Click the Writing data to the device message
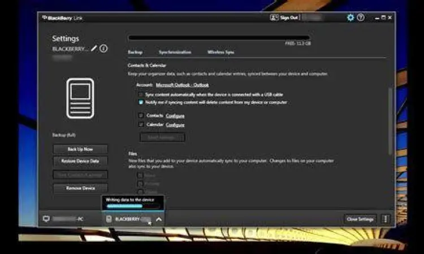 (x=130, y=200)
